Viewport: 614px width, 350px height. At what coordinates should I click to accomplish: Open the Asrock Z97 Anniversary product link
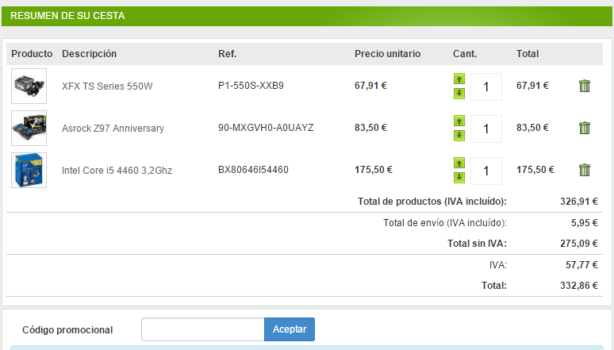coord(113,128)
